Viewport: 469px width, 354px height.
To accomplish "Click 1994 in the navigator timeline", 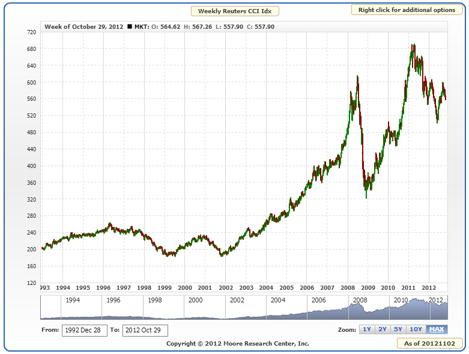I will (x=73, y=299).
